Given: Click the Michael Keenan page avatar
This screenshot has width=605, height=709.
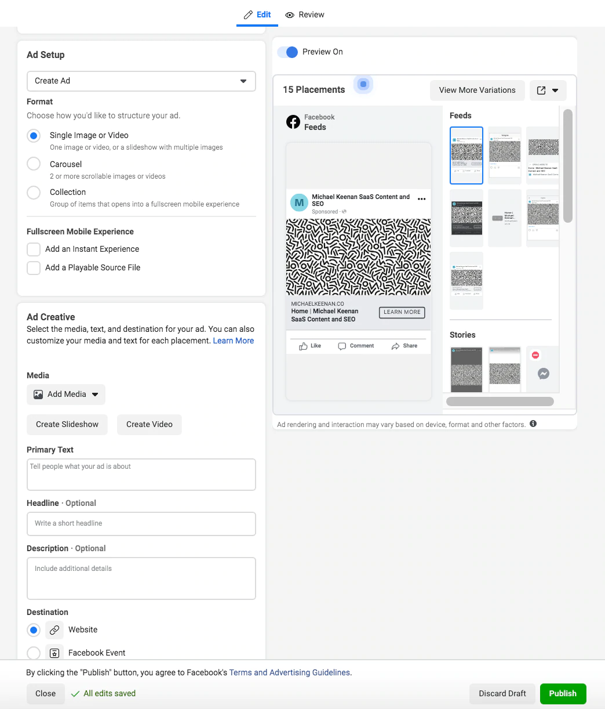Looking at the screenshot, I should 299,202.
